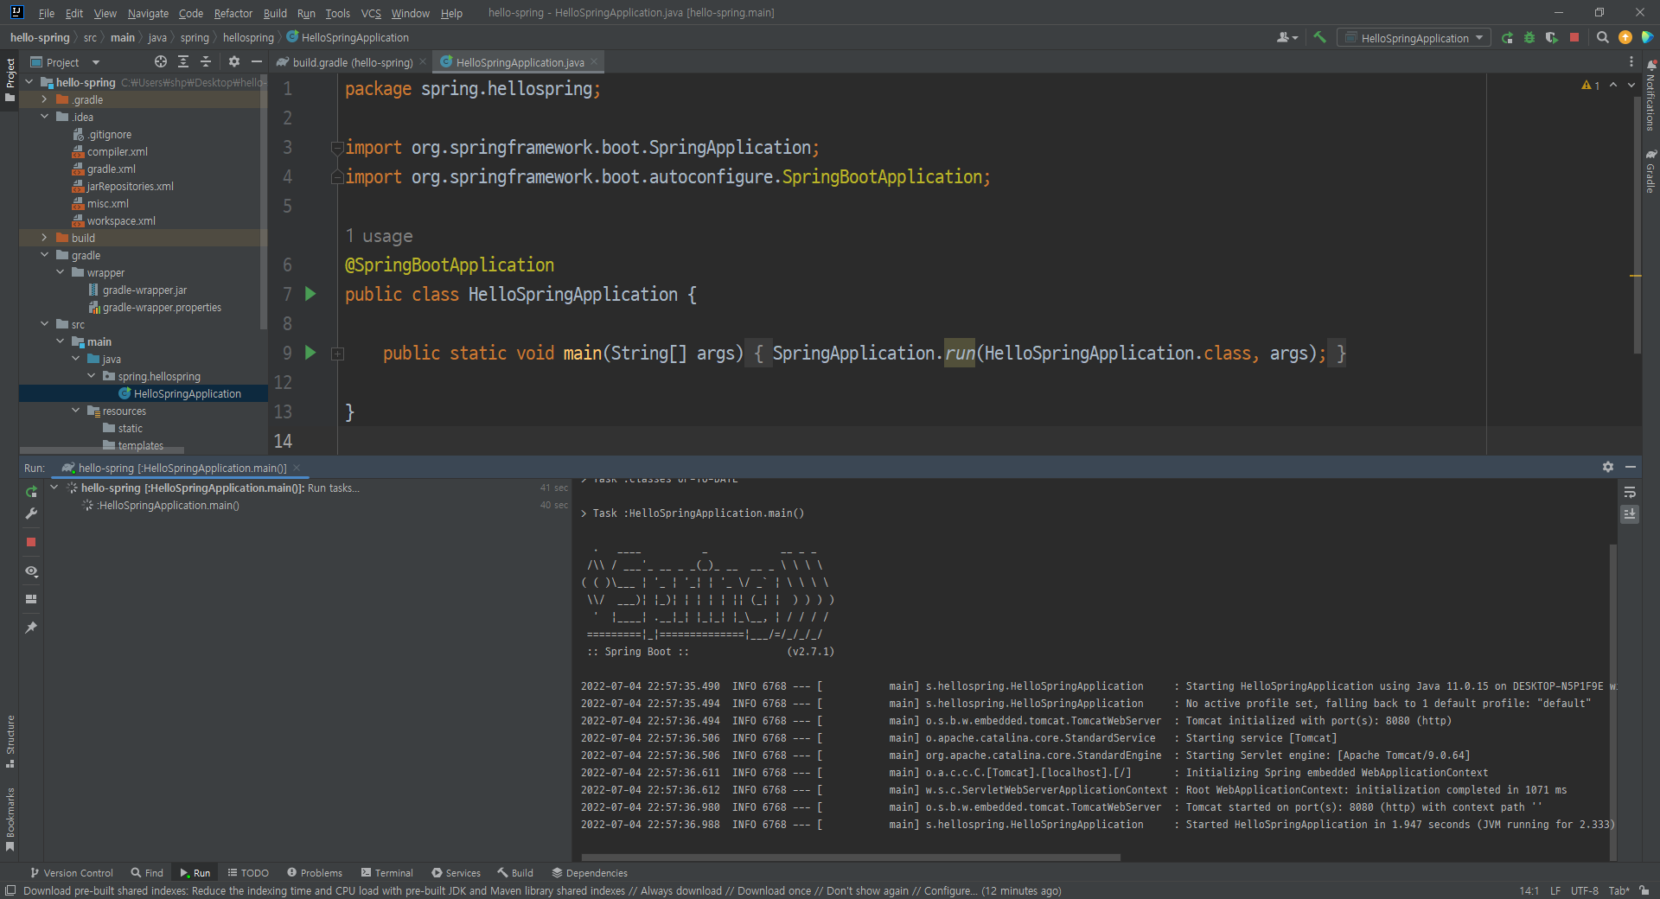Collapse hello-spring run tasks node
The image size is (1660, 899).
[x=54, y=488]
